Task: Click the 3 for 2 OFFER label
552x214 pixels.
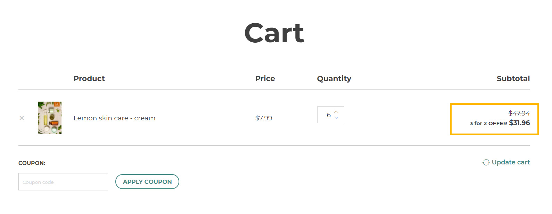Action: click(488, 123)
